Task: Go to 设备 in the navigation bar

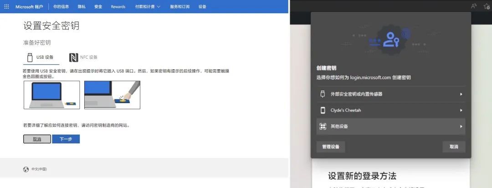Action: coord(202,6)
